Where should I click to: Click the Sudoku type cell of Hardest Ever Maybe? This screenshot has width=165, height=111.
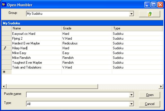point(137,43)
